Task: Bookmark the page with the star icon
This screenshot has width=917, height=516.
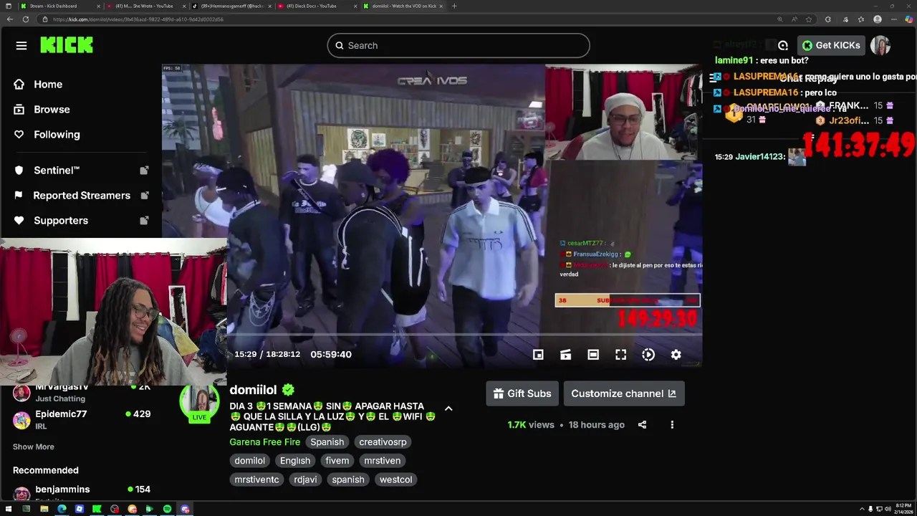Action: click(x=809, y=19)
